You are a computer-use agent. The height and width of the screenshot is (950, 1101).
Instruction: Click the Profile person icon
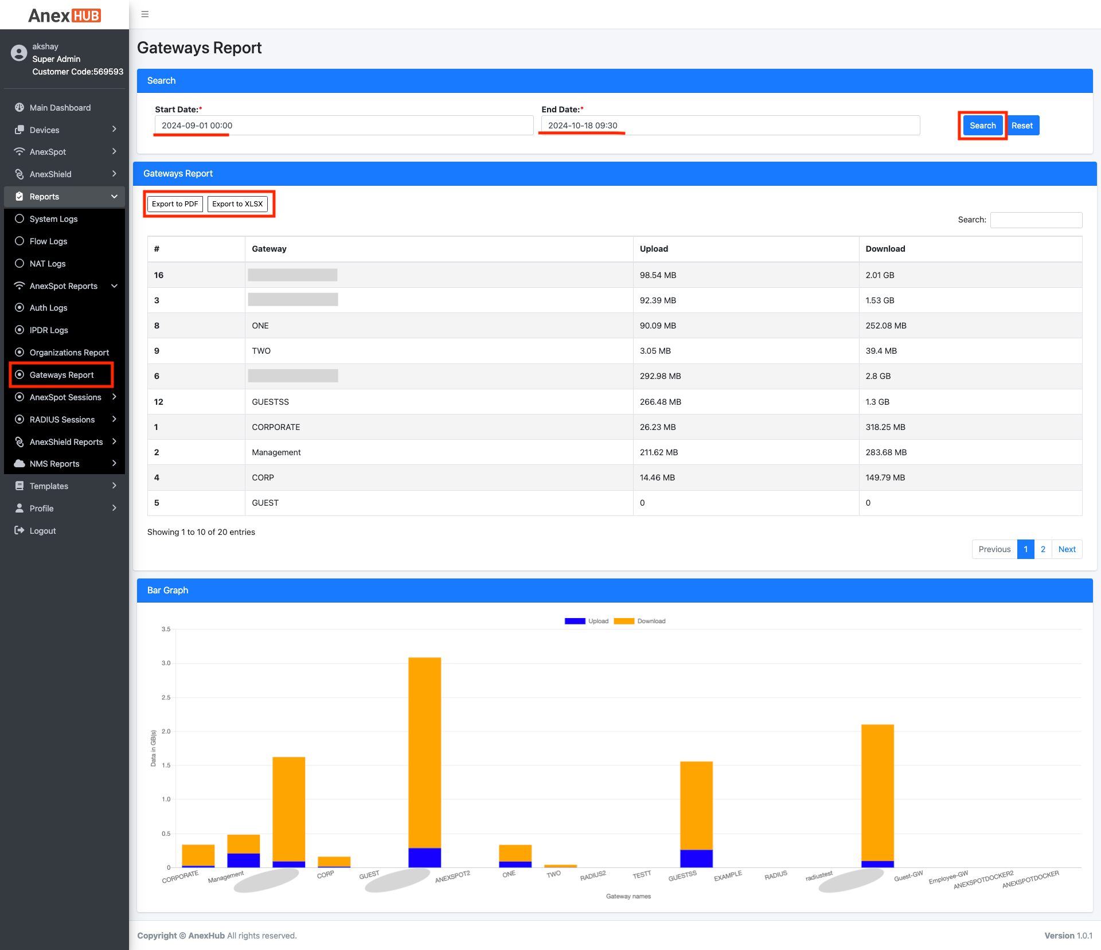point(19,509)
